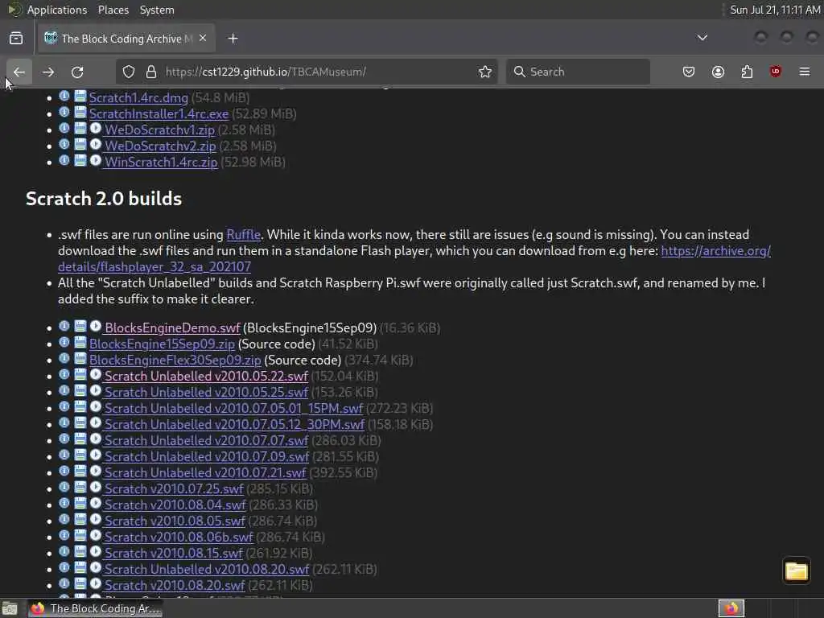Open the Firefox extensions puzzle icon
Image resolution: width=824 pixels, height=618 pixels.
click(747, 72)
